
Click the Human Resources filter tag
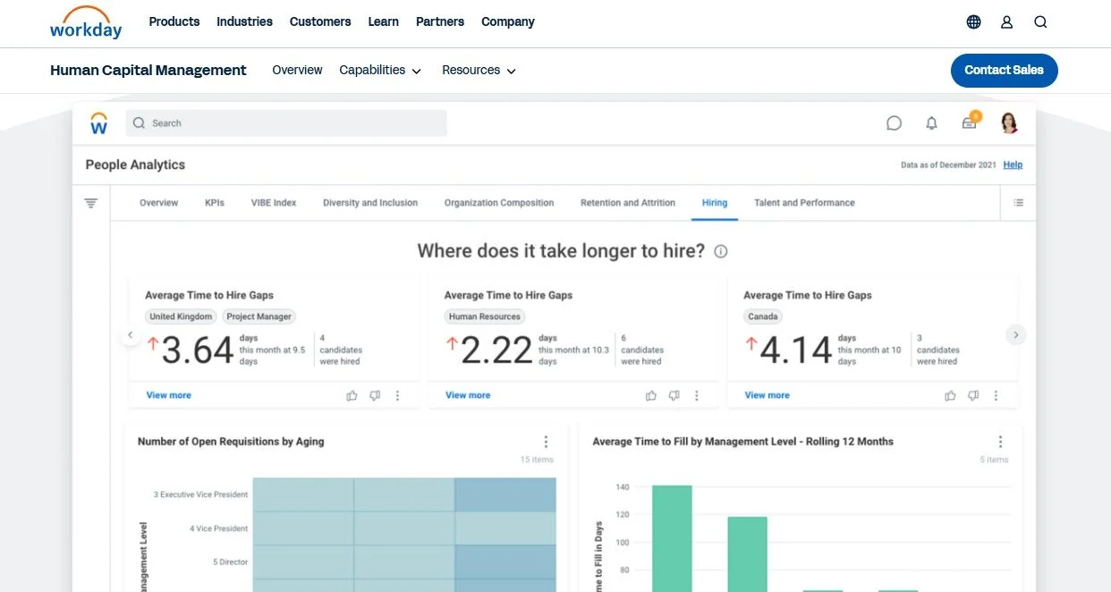(x=485, y=317)
